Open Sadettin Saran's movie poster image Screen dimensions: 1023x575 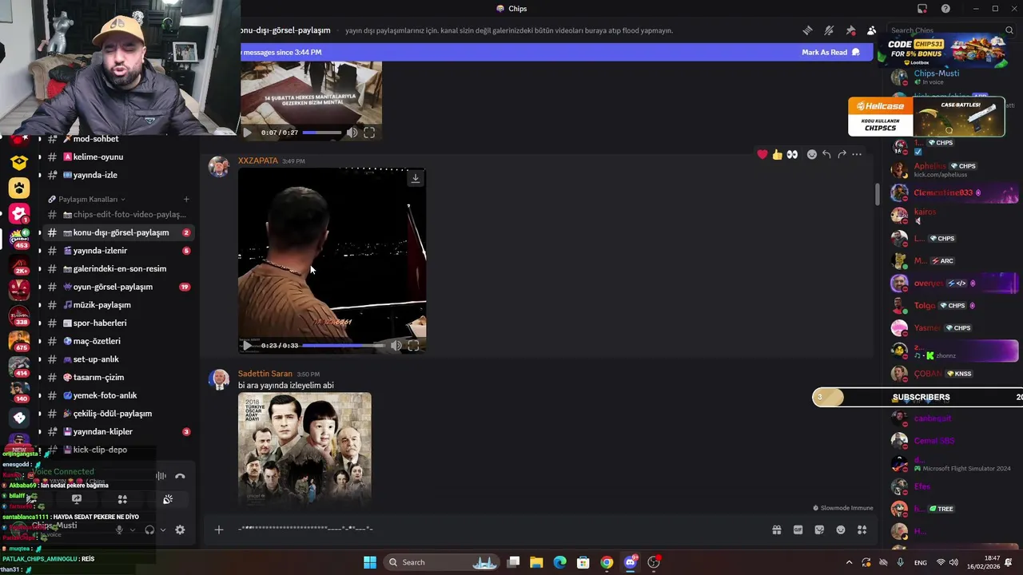pos(305,449)
